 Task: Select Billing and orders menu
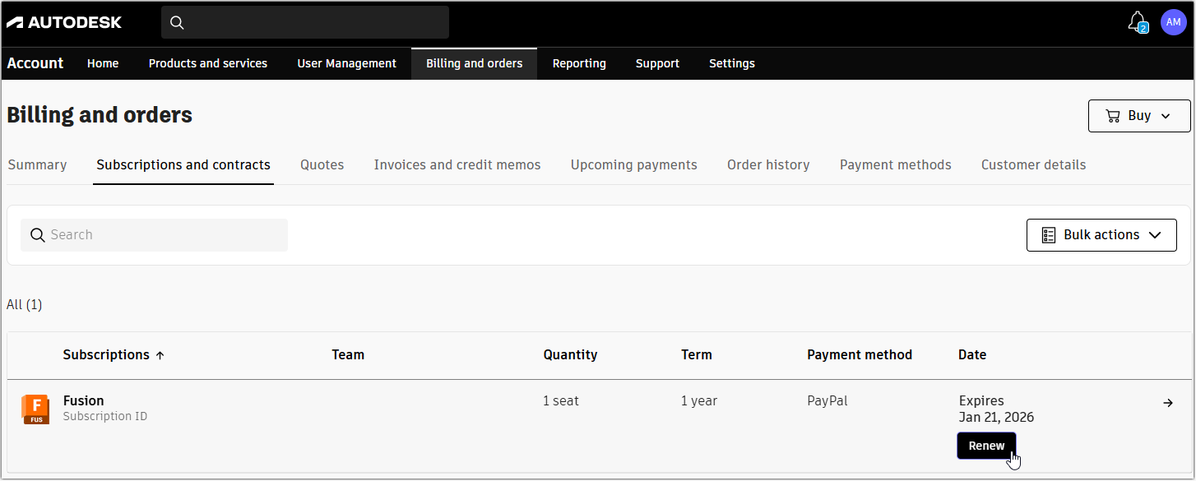(474, 63)
